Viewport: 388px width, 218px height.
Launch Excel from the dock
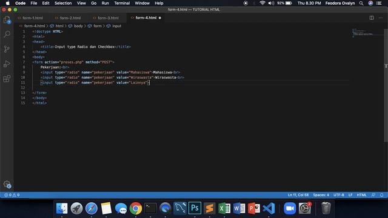224,208
